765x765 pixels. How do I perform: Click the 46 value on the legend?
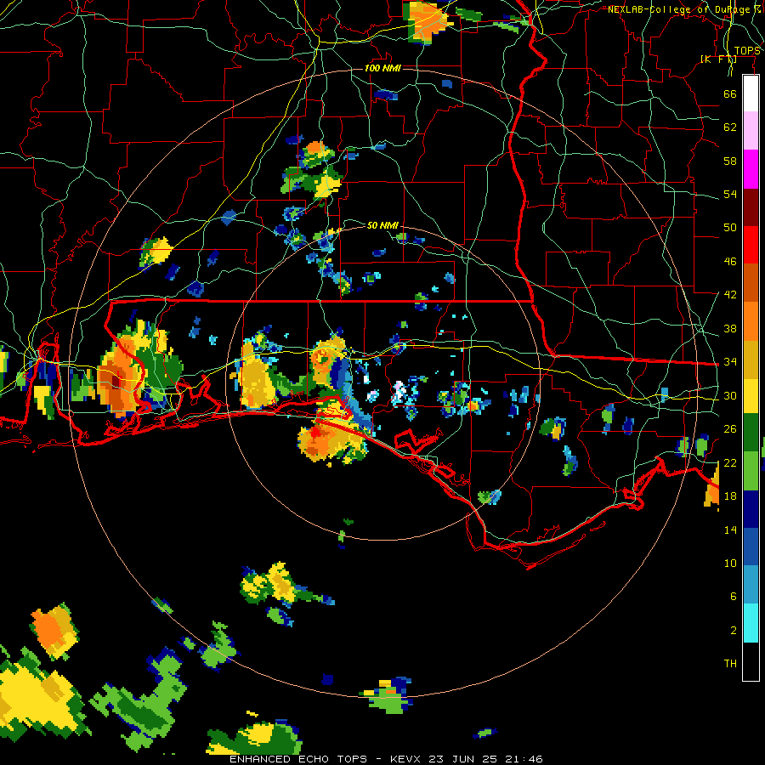point(730,261)
